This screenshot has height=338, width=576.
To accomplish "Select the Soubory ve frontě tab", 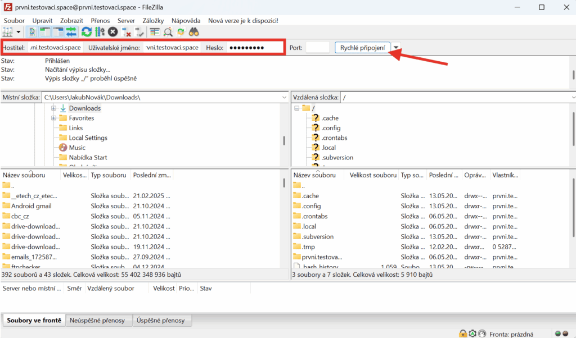I will [34, 321].
